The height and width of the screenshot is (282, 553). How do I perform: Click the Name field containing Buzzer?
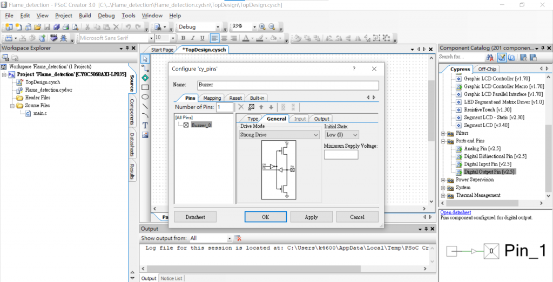(288, 85)
